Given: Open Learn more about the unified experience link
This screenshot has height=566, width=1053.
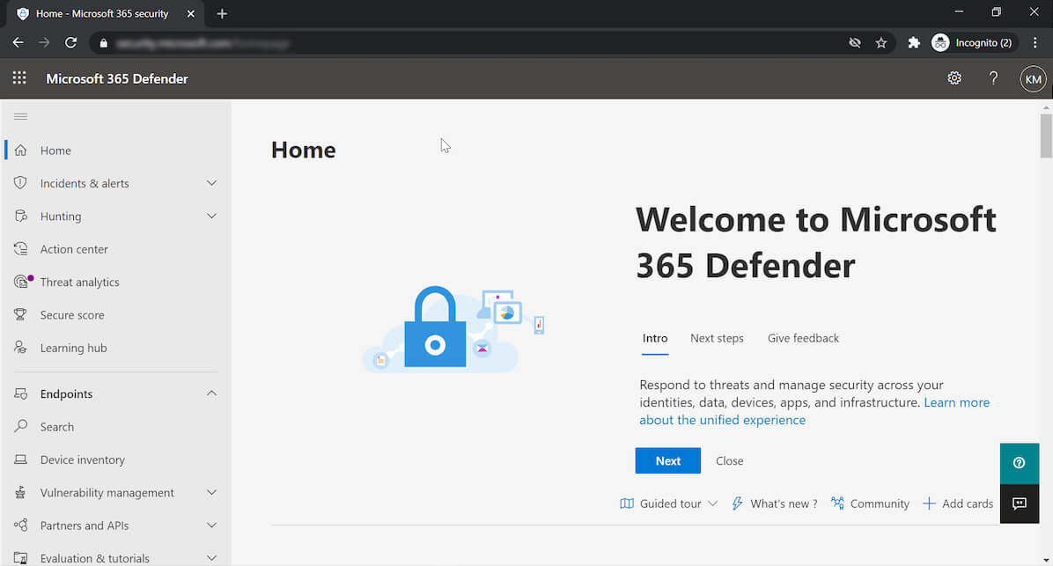Looking at the screenshot, I should pyautogui.click(x=814, y=411).
